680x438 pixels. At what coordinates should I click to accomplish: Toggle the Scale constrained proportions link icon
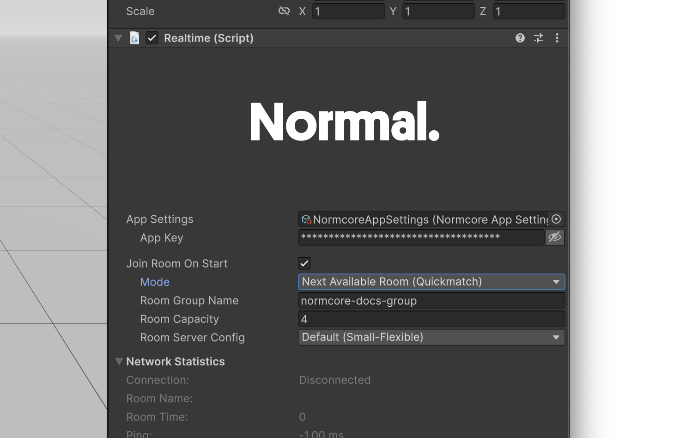point(284,11)
